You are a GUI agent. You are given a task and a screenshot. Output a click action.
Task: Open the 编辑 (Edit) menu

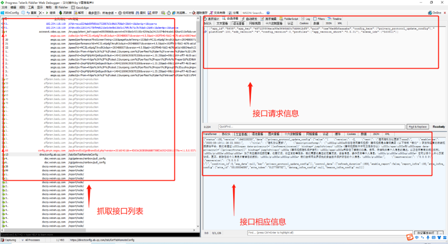point(13,7)
